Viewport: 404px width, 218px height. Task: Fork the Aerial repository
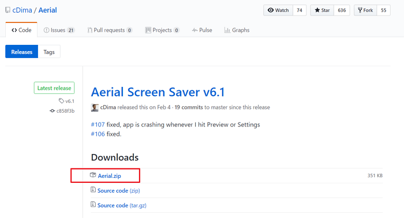click(365, 10)
